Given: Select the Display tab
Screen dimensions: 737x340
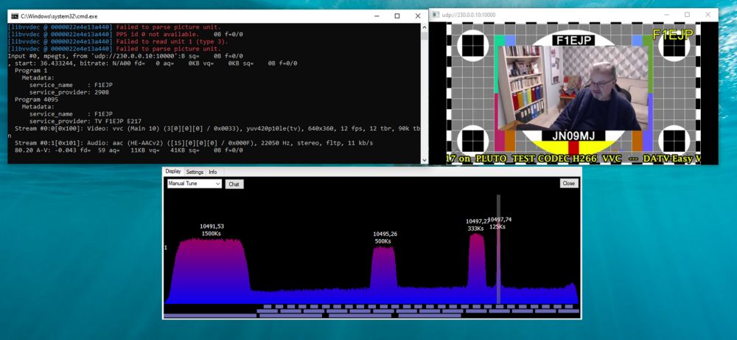Looking at the screenshot, I should (172, 172).
